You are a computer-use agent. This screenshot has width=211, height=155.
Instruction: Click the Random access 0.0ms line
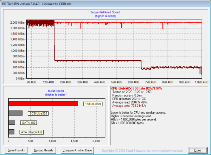coord(127,95)
